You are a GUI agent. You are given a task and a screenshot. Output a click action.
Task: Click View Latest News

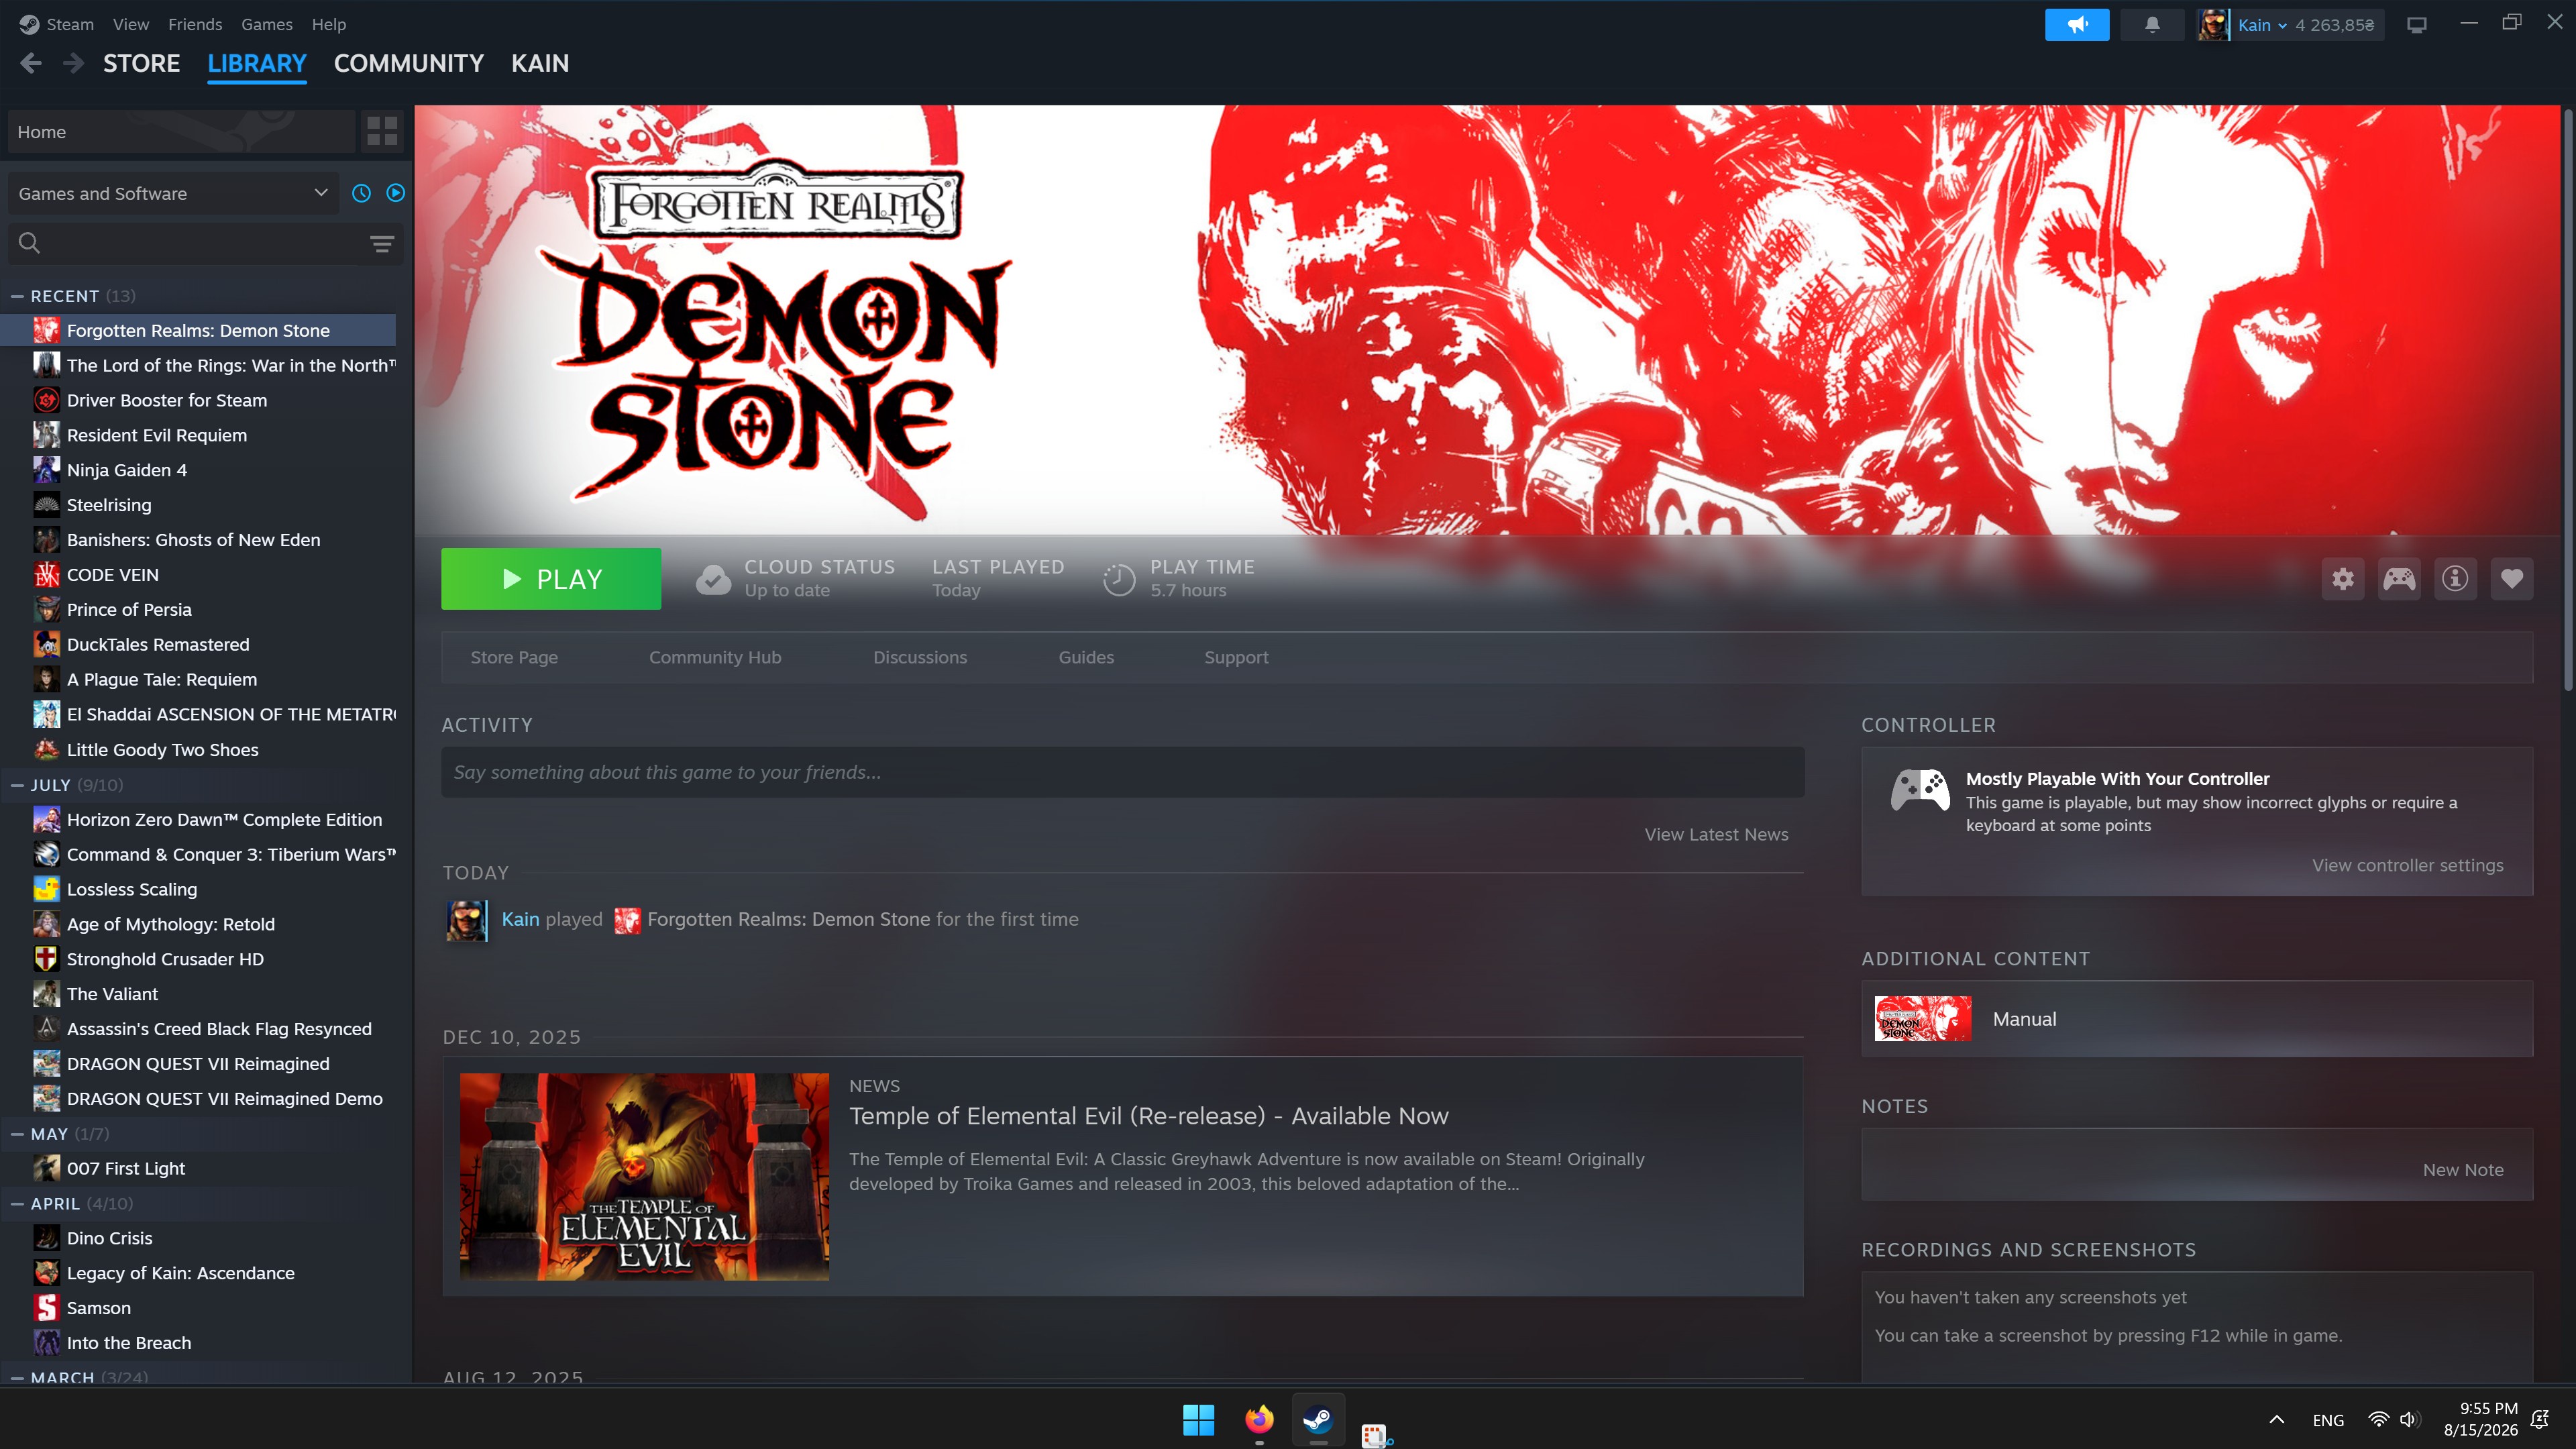[1716, 834]
